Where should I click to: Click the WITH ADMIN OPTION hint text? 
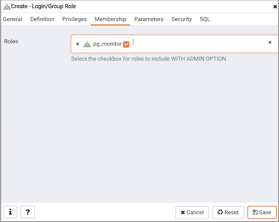coord(149,59)
